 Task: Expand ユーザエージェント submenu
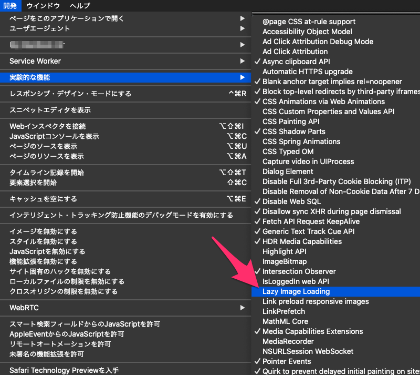click(125, 28)
